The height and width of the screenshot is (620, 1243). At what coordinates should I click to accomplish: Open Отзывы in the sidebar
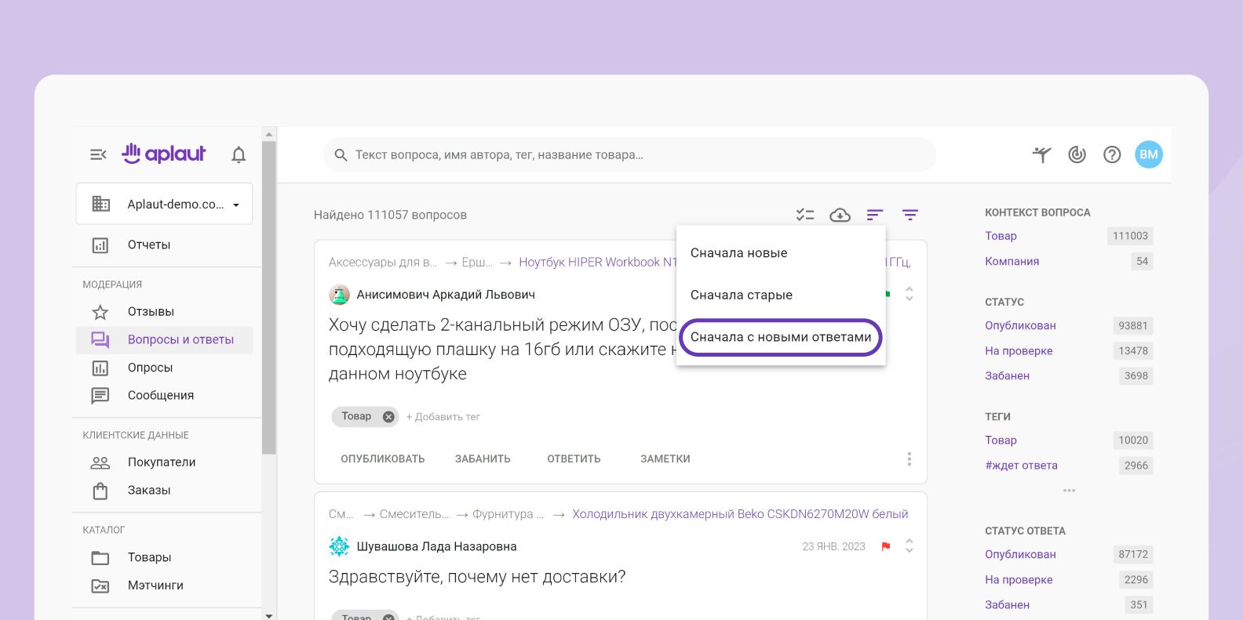coord(151,312)
